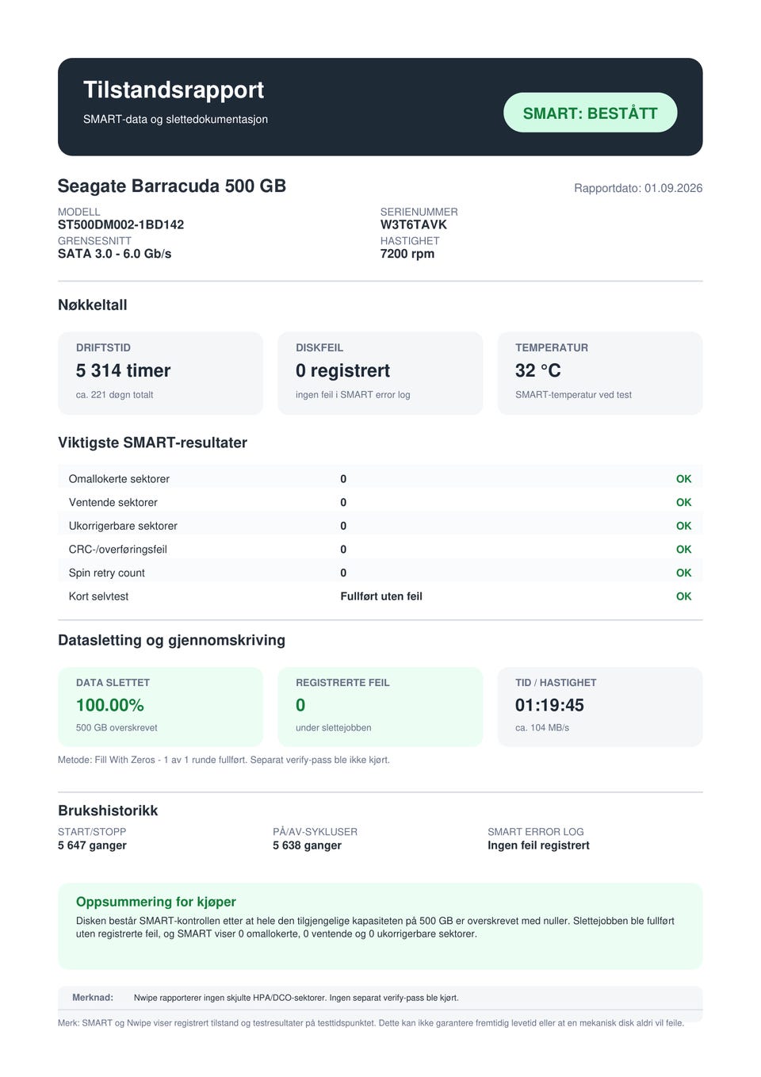This screenshot has height=1077, width=761.
Task: Click Fullført uten feil selftest result
Action: [x=381, y=596]
